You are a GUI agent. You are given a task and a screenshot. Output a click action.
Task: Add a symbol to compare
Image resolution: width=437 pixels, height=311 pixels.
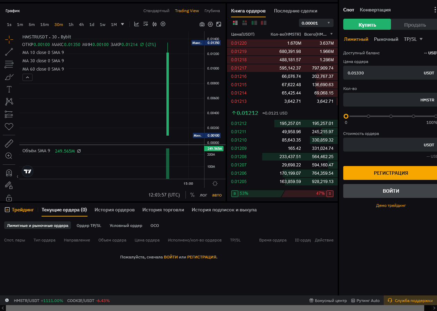point(163,24)
